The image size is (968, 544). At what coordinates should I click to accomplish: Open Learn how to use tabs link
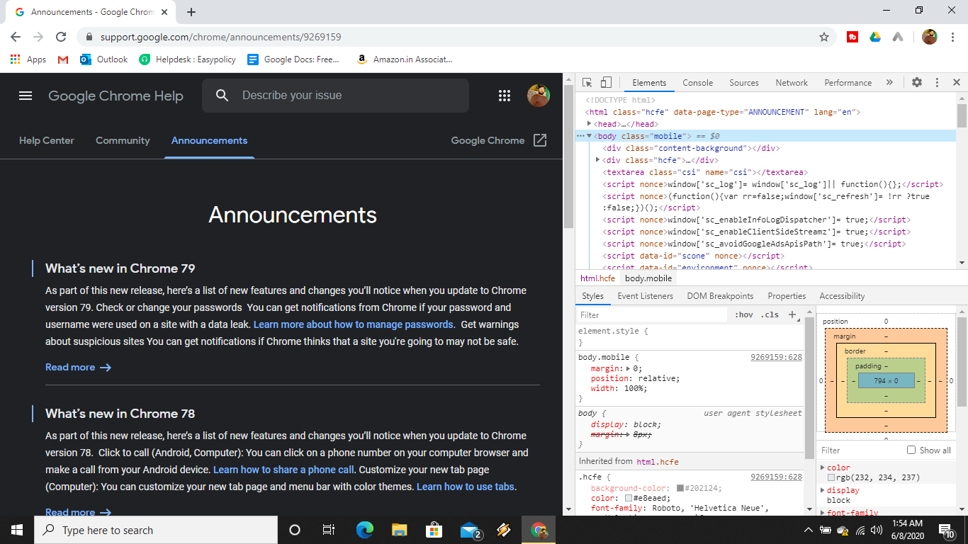[x=466, y=487]
